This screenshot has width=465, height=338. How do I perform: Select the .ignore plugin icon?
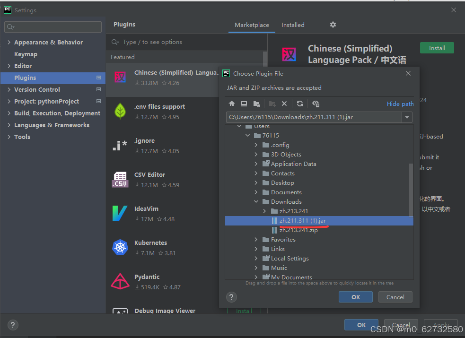tap(120, 146)
